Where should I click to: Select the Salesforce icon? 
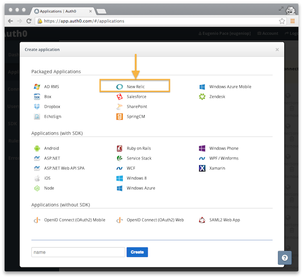click(x=119, y=97)
